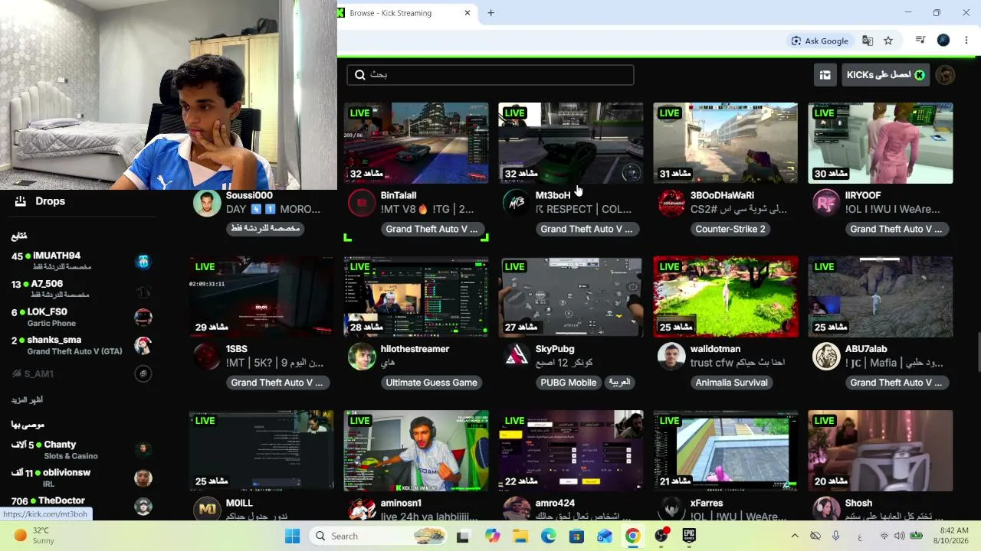This screenshot has width=981, height=551.
Task: Click the احصل على KICKs button
Action: 886,75
